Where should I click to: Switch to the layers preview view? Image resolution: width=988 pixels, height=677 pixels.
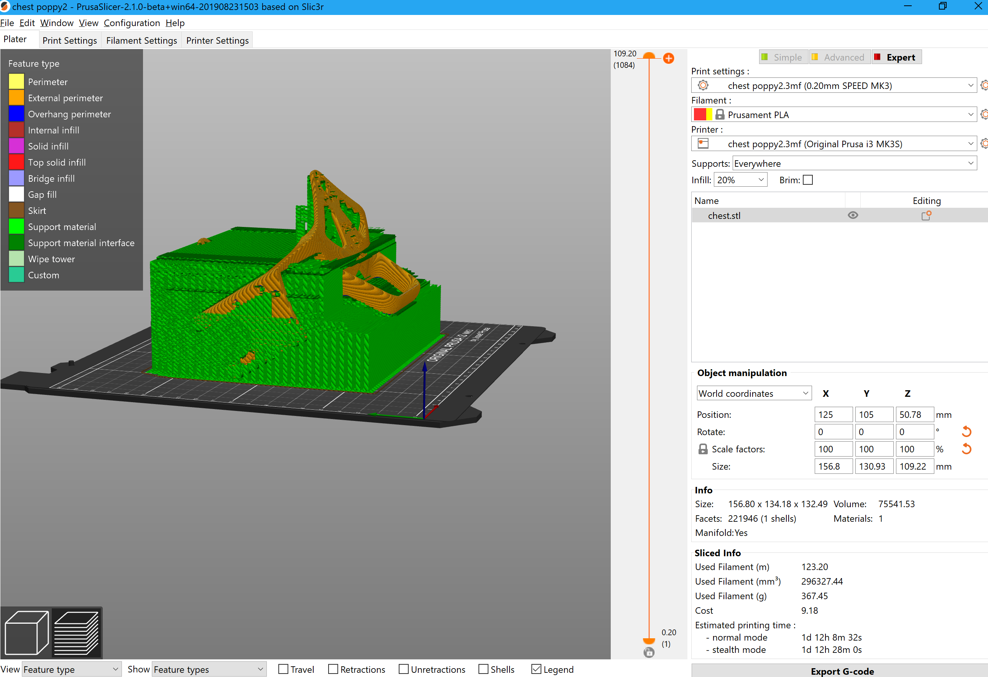click(77, 633)
